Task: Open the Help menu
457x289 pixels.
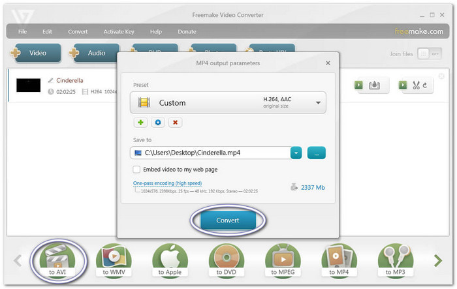Action: [156, 31]
